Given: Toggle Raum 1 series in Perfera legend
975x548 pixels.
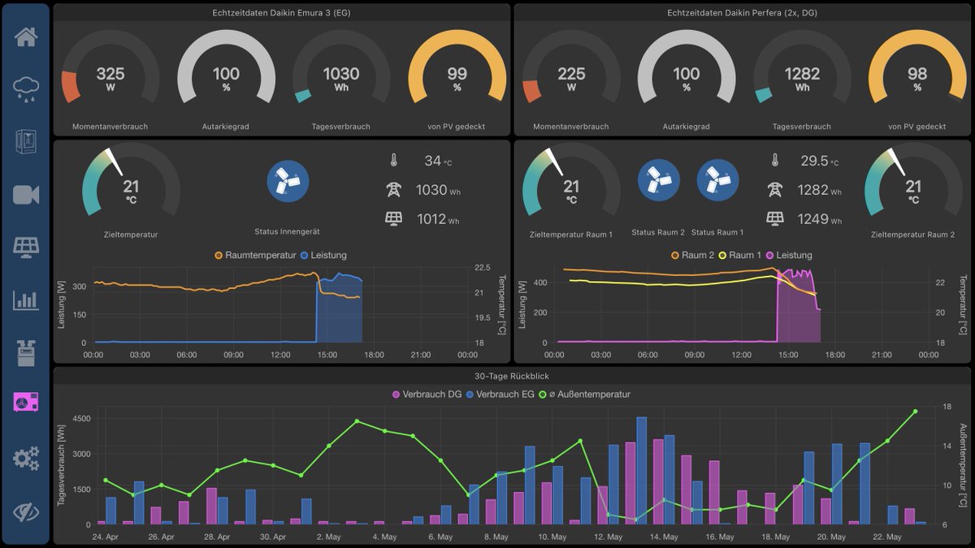Looking at the screenshot, I should [742, 255].
